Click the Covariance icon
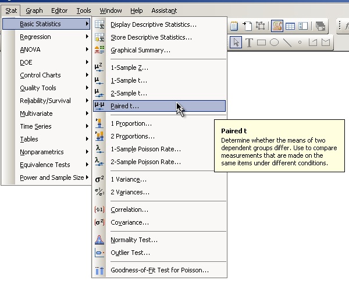Image resolution: width=349 pixels, height=284 pixels. coord(99,222)
